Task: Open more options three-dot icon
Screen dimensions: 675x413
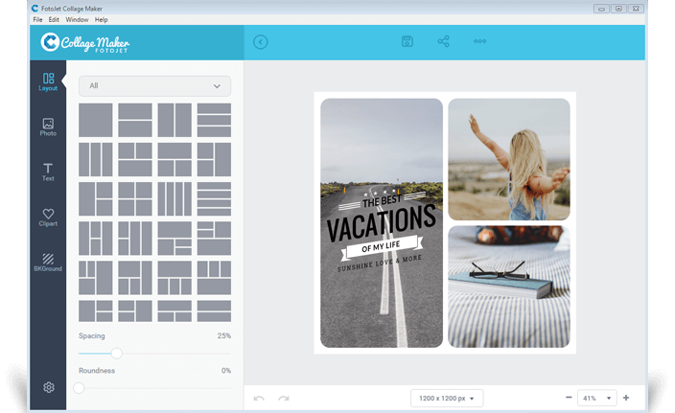Action: tap(480, 41)
